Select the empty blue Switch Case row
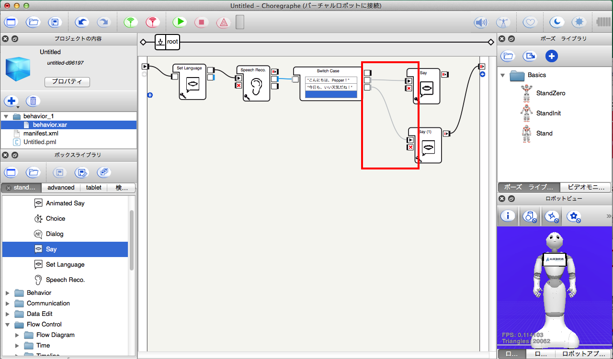 tap(331, 94)
